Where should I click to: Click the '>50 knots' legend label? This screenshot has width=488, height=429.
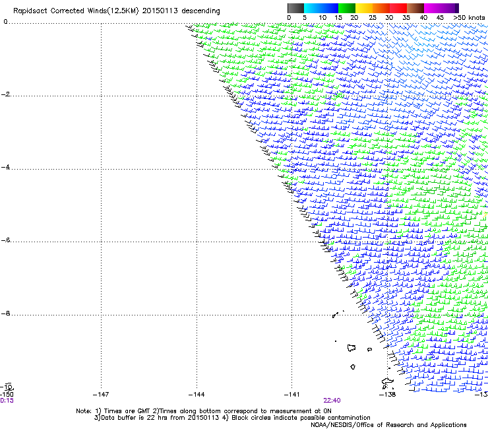point(469,18)
